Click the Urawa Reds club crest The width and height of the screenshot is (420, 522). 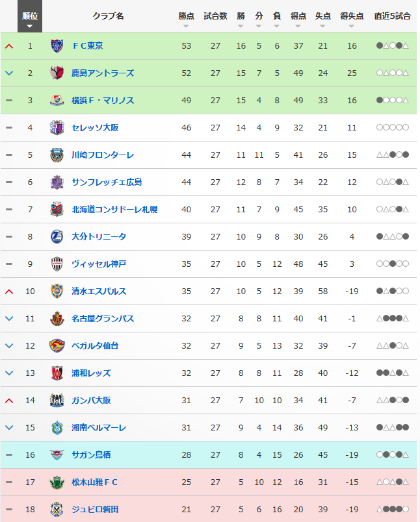[x=57, y=373]
